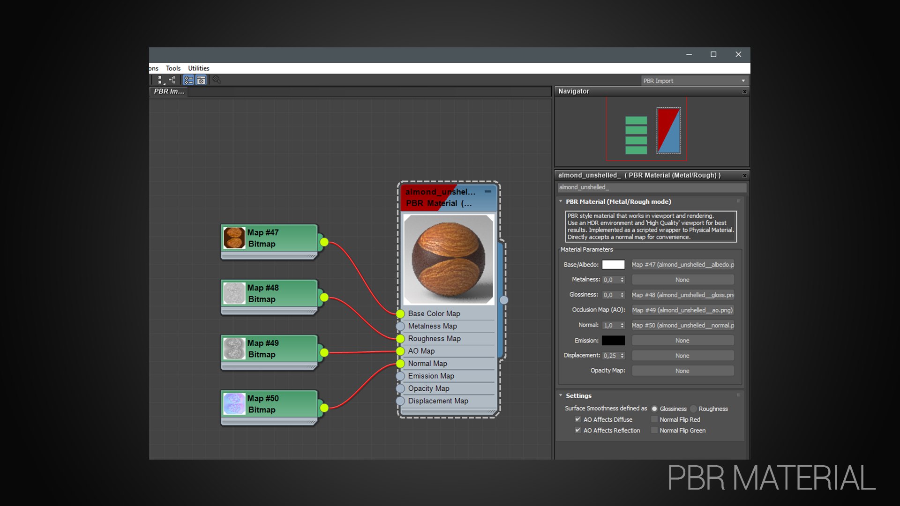Image resolution: width=900 pixels, height=506 pixels.
Task: Uncheck AO Affects Reflection
Action: coord(578,430)
